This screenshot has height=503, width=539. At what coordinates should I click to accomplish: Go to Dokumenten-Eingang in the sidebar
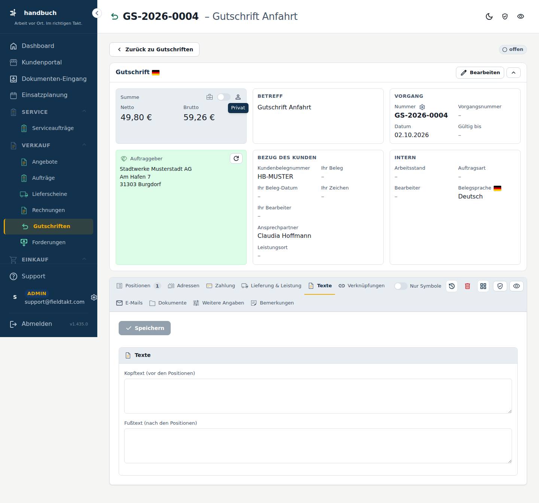coord(49,79)
